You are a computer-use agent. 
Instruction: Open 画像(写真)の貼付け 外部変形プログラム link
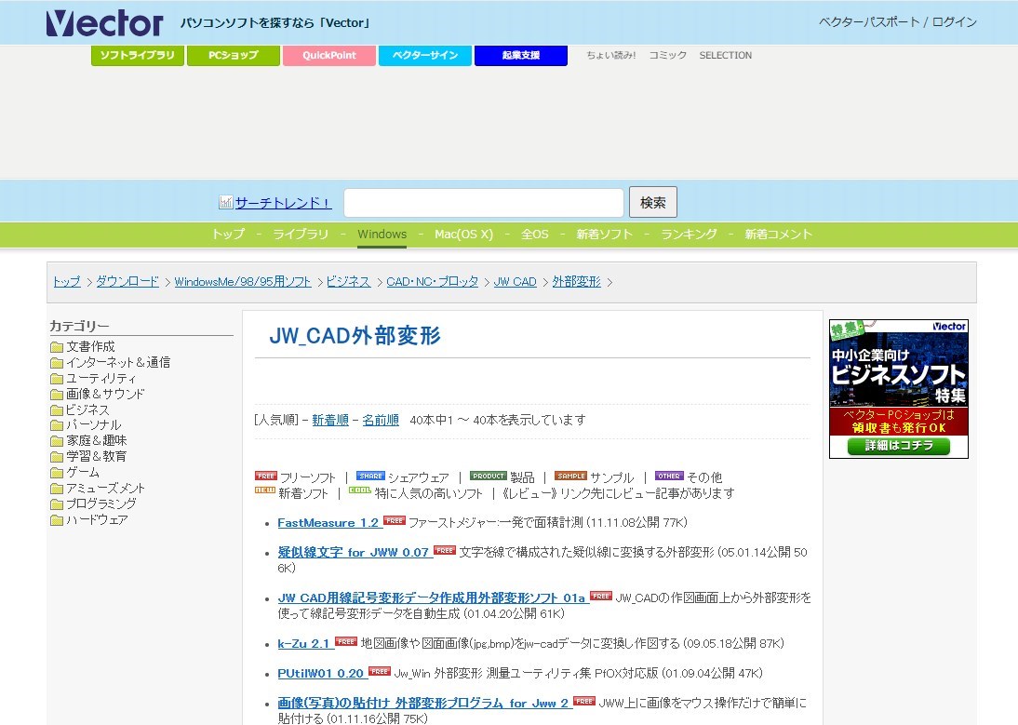pyautogui.click(x=423, y=703)
